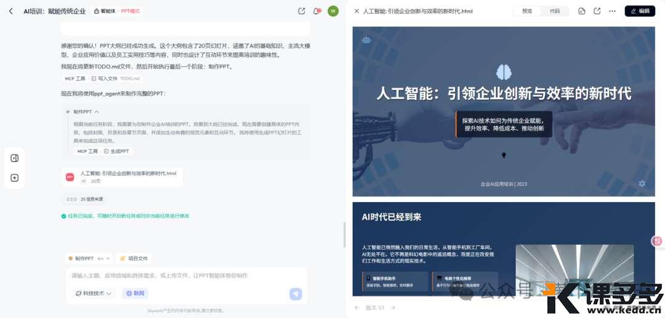Click the title slide heading text
Image resolution: width=665 pixels, height=318 pixels.
coord(504,94)
